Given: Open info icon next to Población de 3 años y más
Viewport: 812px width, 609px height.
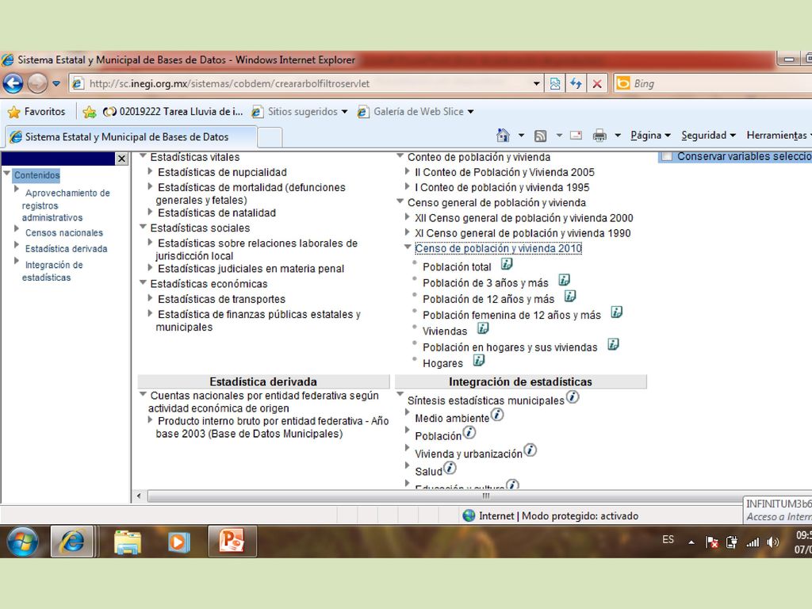Looking at the screenshot, I should [564, 280].
